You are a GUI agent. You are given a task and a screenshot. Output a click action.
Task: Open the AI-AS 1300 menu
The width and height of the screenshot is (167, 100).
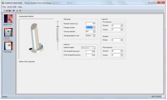point(12,7)
